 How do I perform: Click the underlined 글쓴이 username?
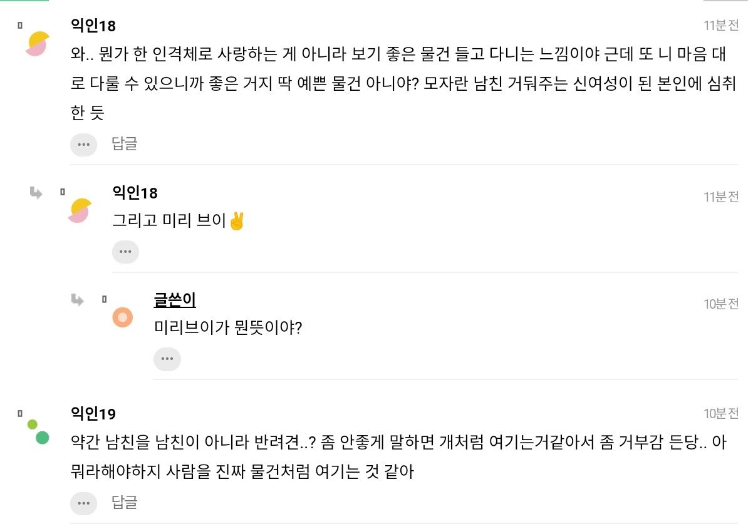click(175, 300)
